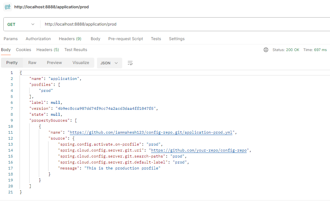Click the request URL input field
The width and height of the screenshot is (330, 201).
click(183, 24)
